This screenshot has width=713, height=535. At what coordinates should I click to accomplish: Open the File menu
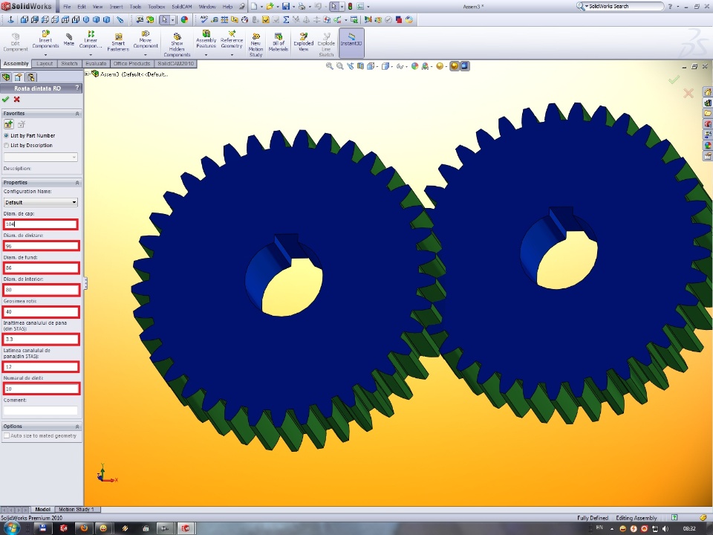pyautogui.click(x=67, y=7)
